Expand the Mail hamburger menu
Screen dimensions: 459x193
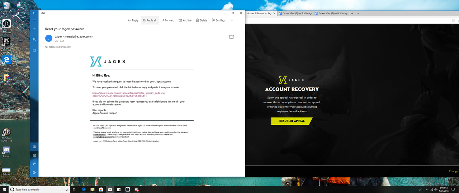pos(34,20)
